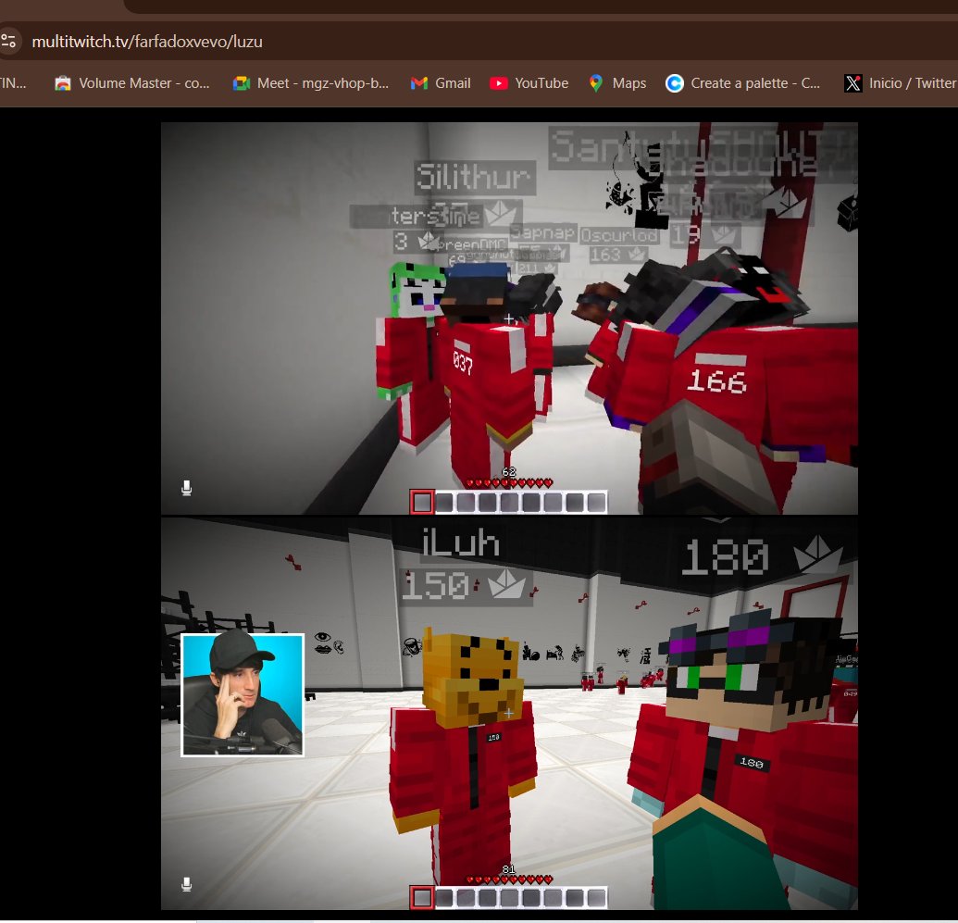Open the Create a palette bookmark
The width and height of the screenshot is (958, 923).
(743, 83)
